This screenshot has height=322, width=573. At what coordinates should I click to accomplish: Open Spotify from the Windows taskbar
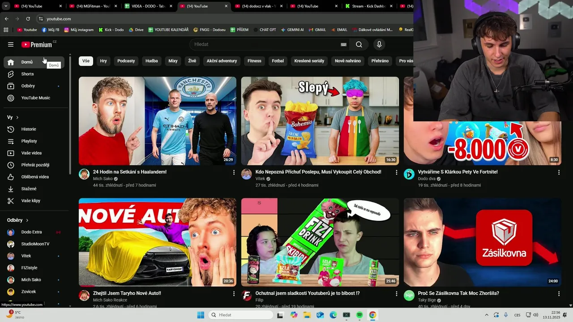(359, 315)
